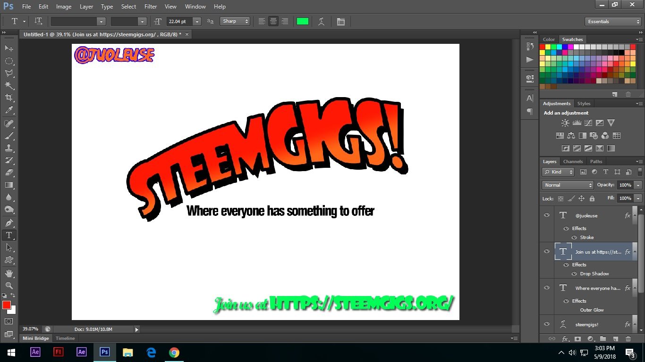Select the Pen tool
This screenshot has height=362, width=645.
[9, 222]
